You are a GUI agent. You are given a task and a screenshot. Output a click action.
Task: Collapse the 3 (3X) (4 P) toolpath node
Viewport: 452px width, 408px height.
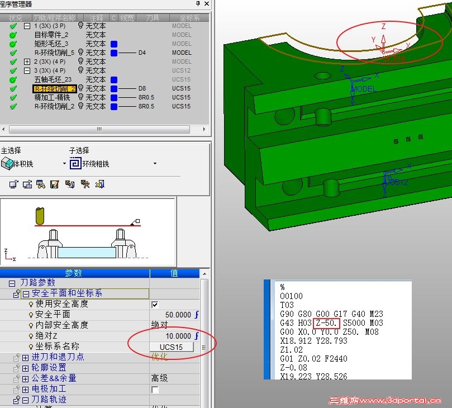pyautogui.click(x=27, y=70)
